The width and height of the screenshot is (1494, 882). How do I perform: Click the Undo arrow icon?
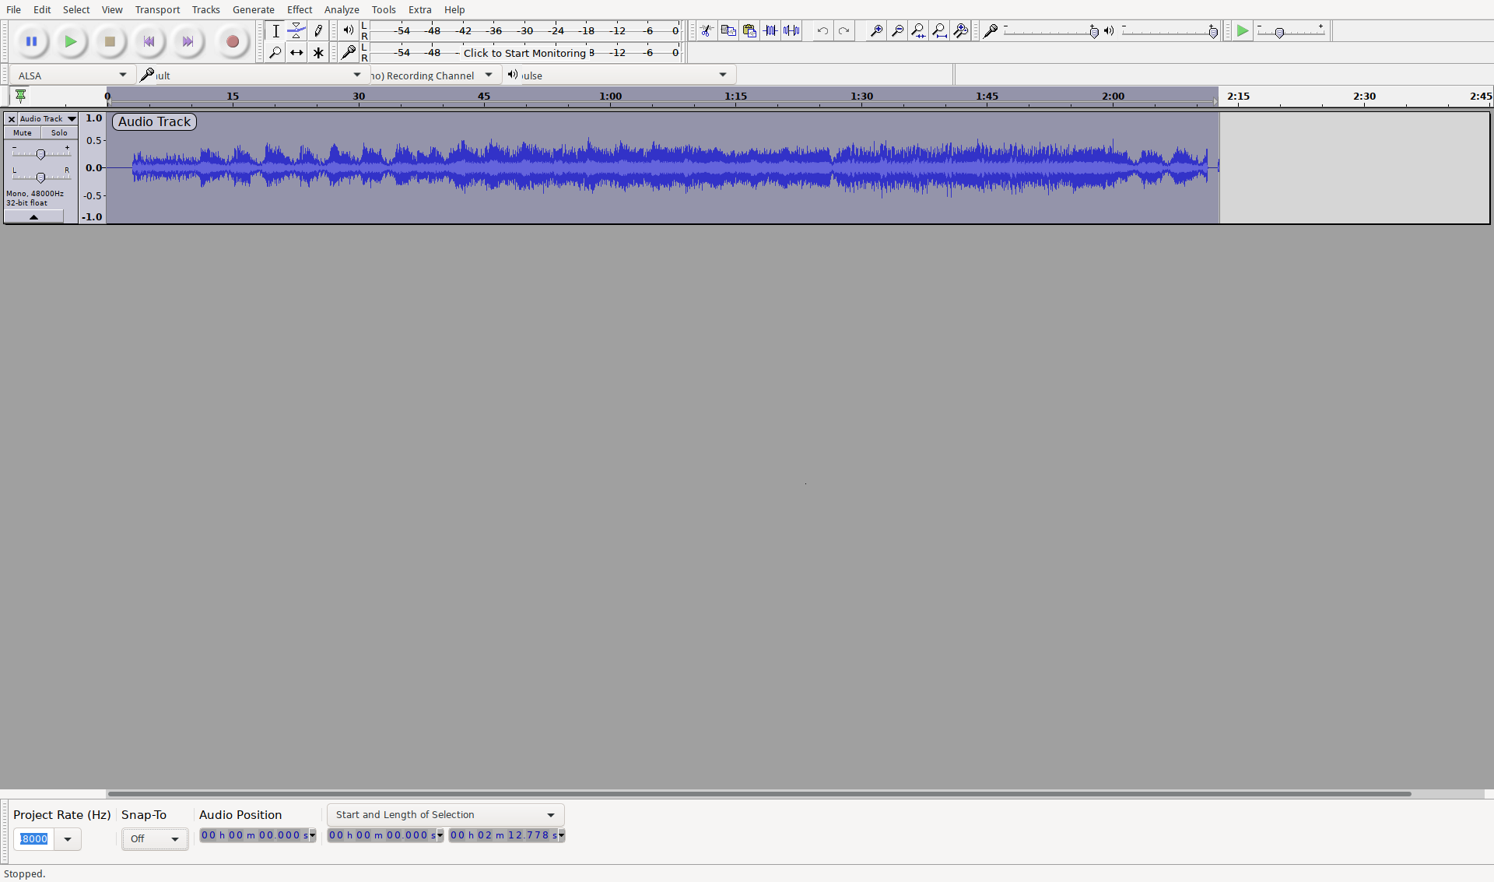coord(822,31)
